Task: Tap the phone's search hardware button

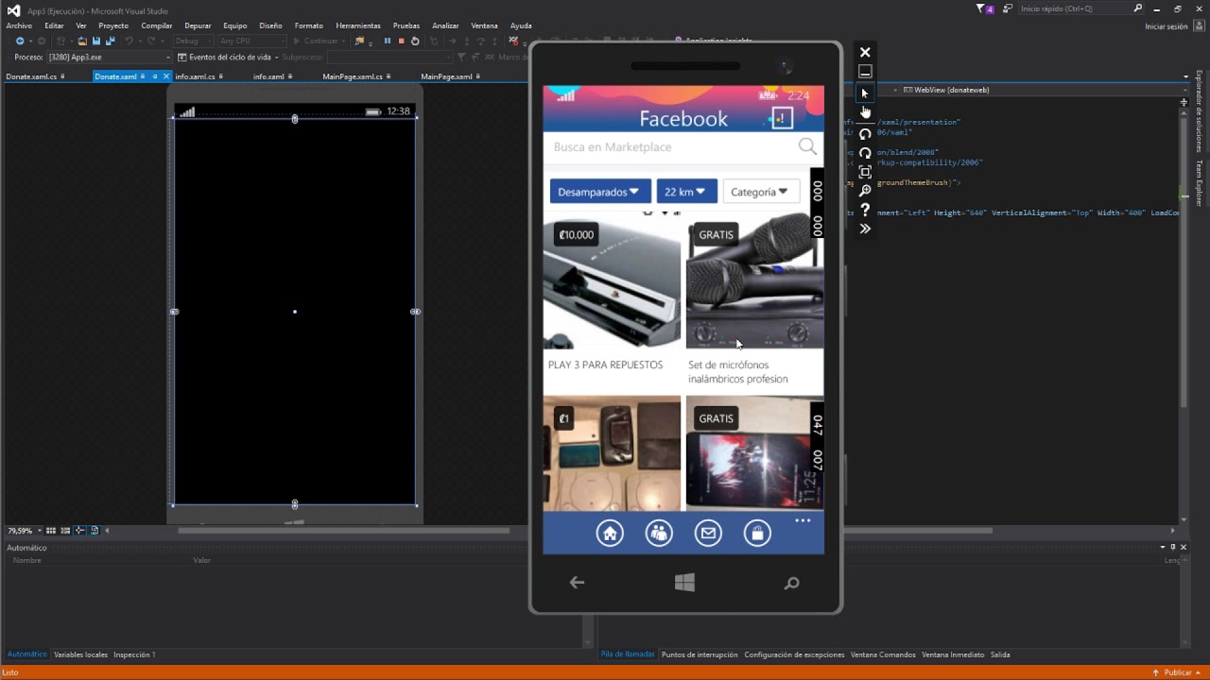Action: (792, 583)
